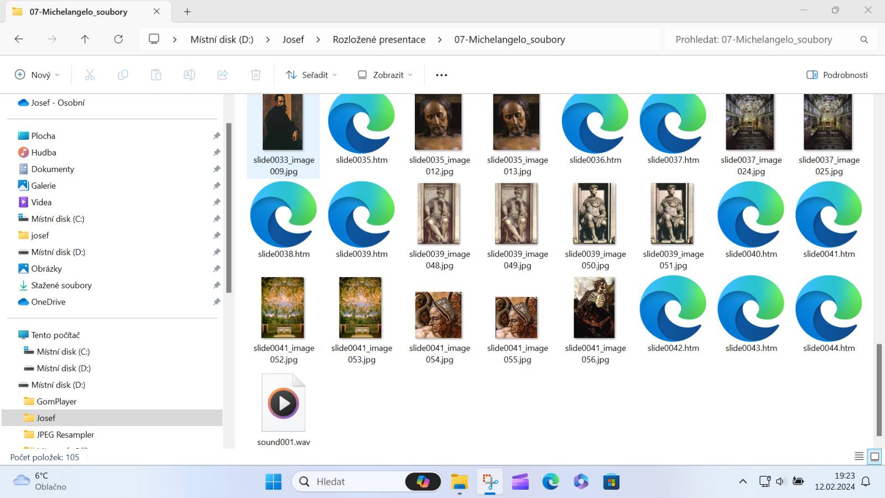Refresh the folder view

tap(118, 39)
